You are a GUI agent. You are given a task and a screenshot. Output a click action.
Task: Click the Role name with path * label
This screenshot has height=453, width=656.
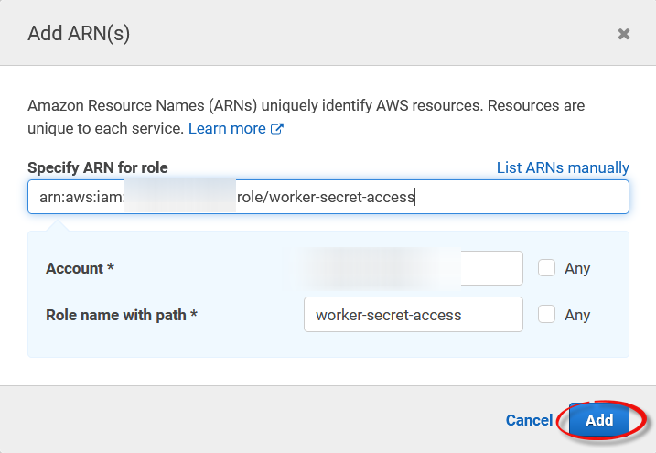tap(122, 314)
